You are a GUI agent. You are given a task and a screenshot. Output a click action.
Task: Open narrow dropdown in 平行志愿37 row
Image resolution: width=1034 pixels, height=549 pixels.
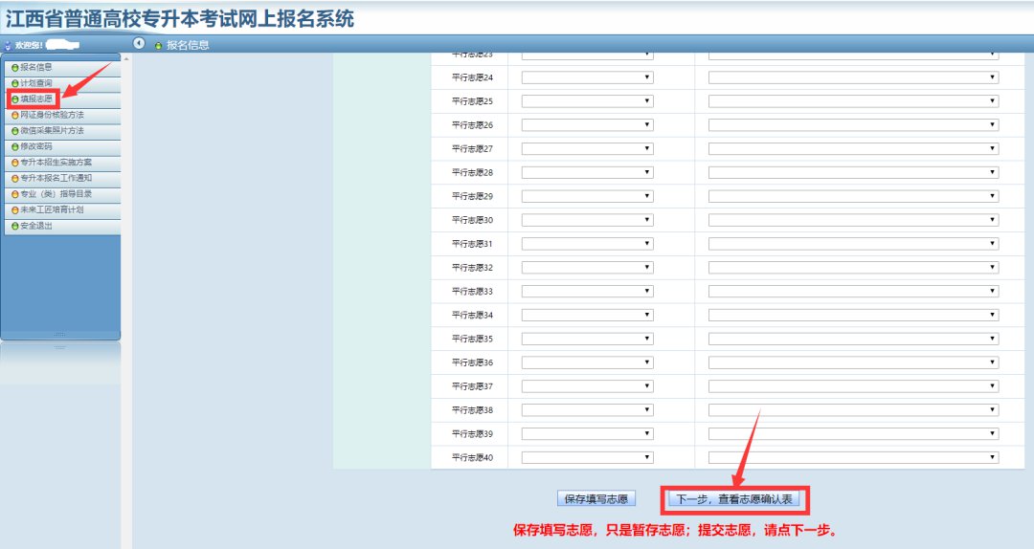pos(587,385)
